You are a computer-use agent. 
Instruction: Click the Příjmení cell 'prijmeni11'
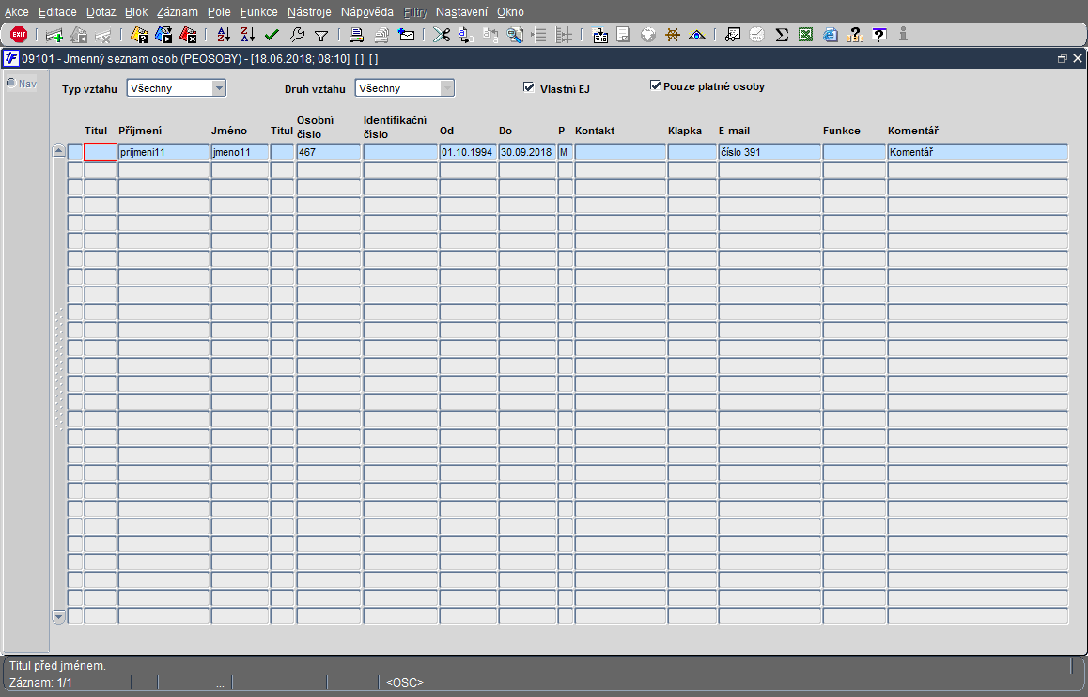tap(163, 152)
